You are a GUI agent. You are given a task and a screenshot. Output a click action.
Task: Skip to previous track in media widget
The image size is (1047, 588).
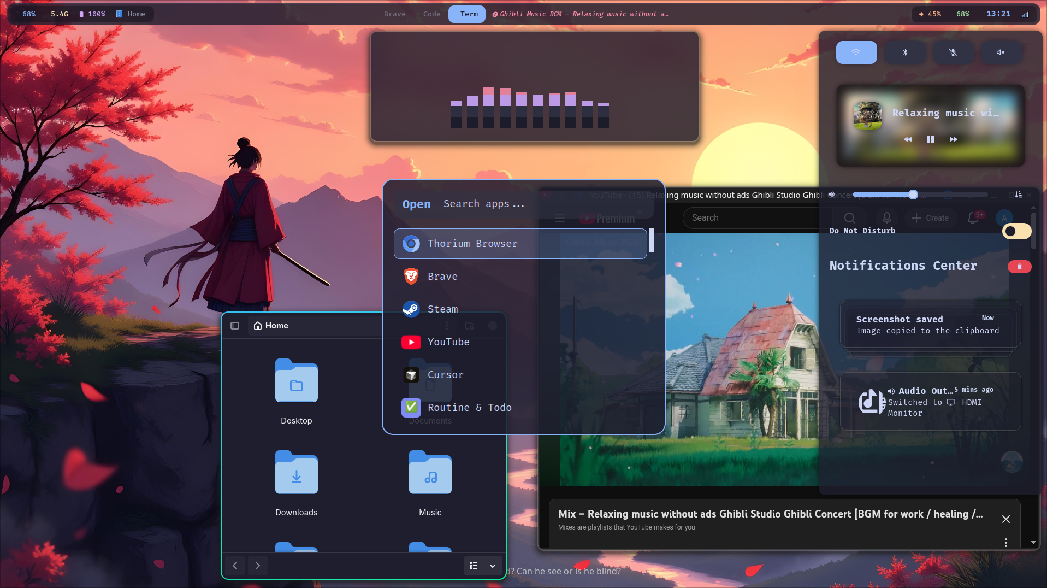[x=908, y=139]
